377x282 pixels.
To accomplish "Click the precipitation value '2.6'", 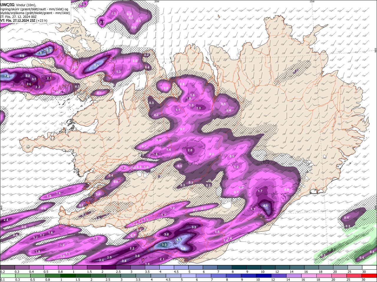I will tap(29, 84).
